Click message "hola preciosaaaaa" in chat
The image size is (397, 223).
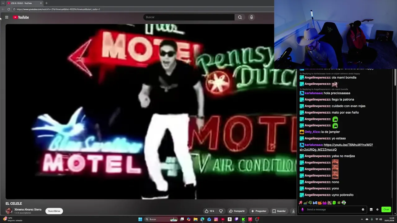click(337, 93)
